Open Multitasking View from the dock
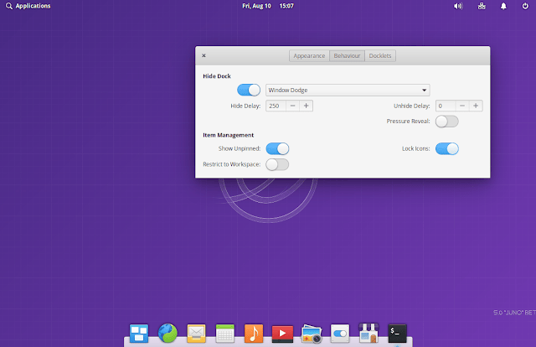536x347 pixels. (139, 334)
